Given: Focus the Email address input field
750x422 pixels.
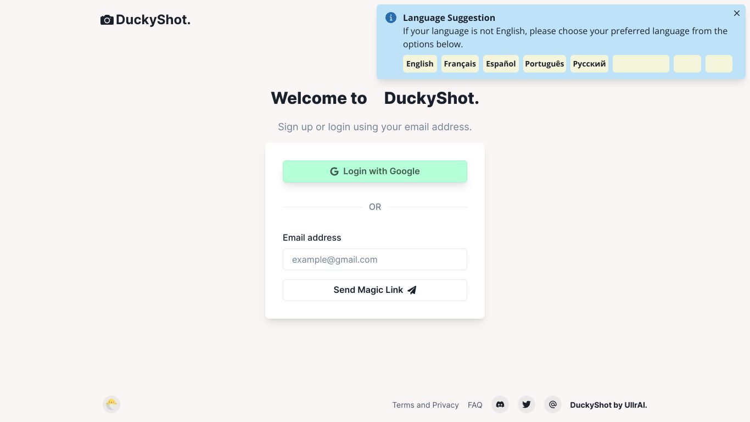Looking at the screenshot, I should coord(375,259).
